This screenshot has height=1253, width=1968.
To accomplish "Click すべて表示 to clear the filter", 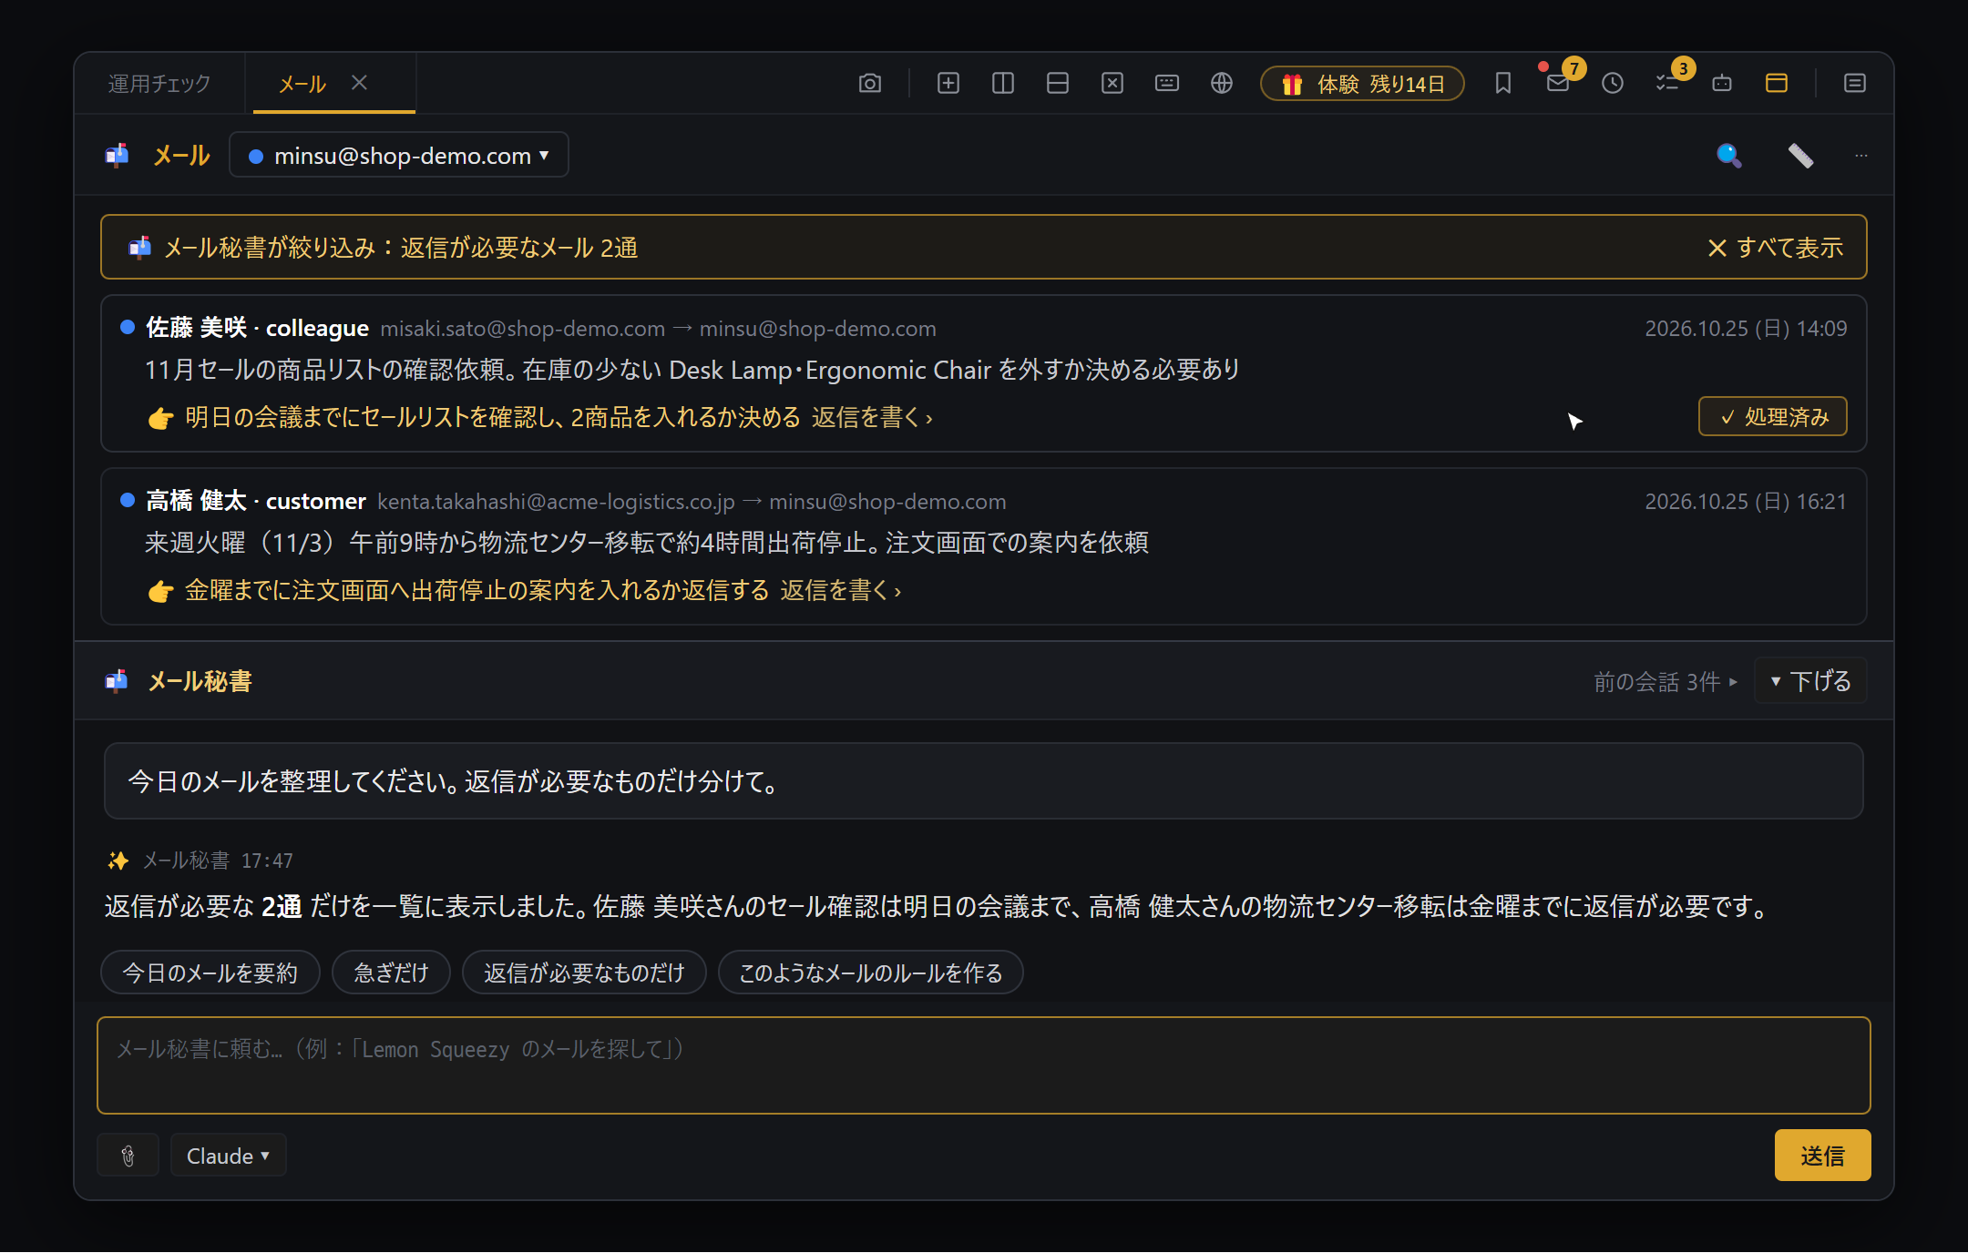I will (1776, 248).
